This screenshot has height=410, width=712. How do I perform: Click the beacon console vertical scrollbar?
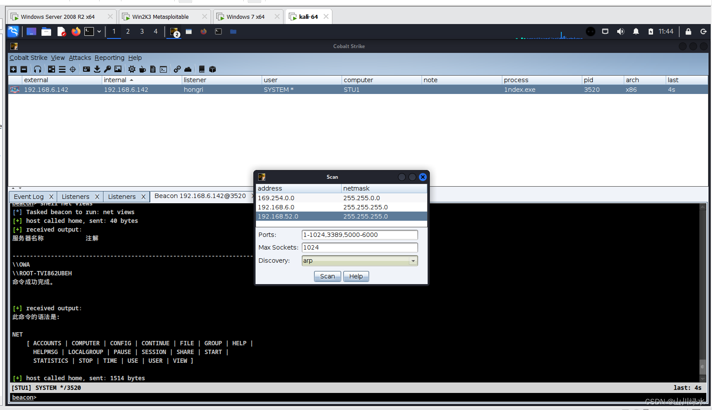tap(703, 293)
